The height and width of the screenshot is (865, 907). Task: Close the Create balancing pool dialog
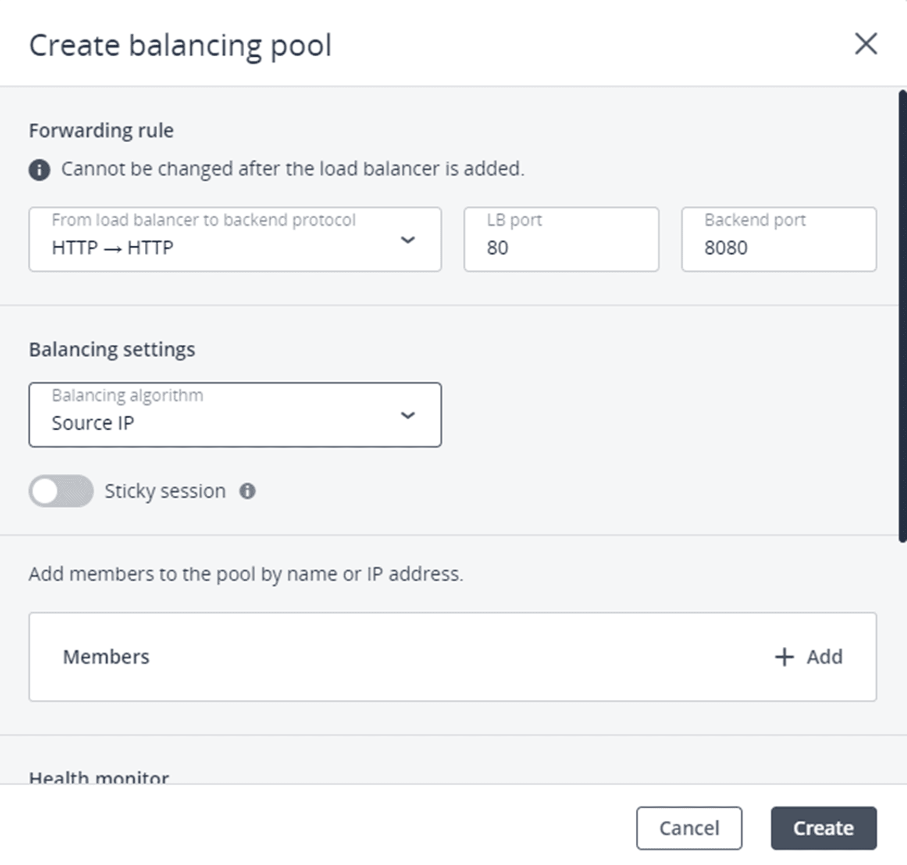[x=865, y=44]
